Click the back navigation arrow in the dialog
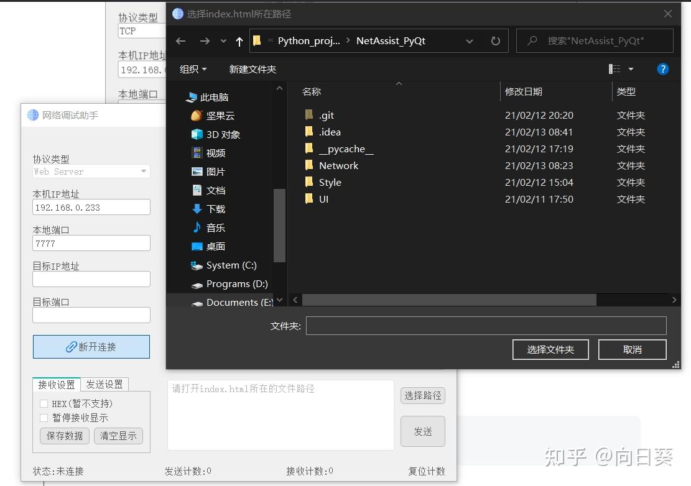 (180, 40)
